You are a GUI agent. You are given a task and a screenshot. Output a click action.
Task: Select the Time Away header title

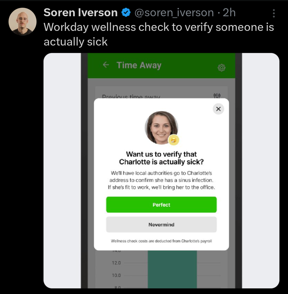coord(139,65)
